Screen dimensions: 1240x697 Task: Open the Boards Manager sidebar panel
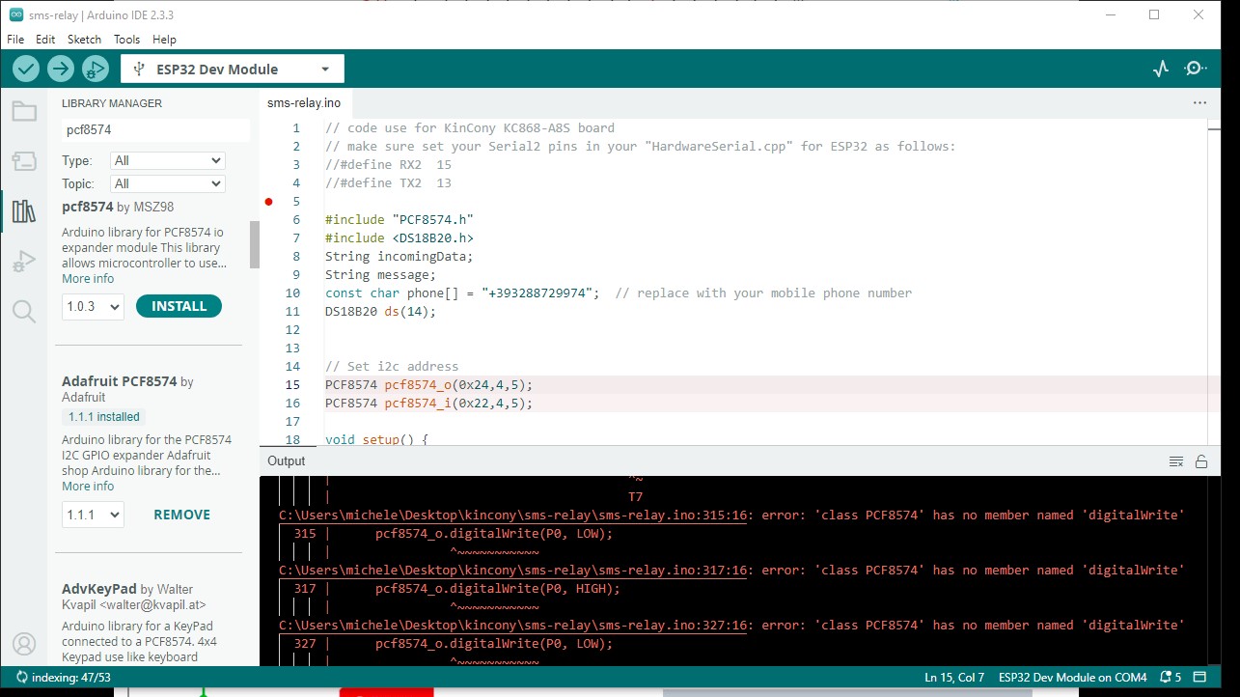click(x=24, y=161)
